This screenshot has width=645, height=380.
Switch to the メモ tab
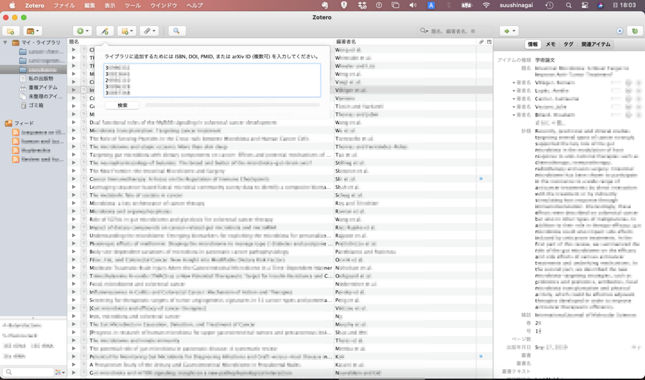[550, 45]
